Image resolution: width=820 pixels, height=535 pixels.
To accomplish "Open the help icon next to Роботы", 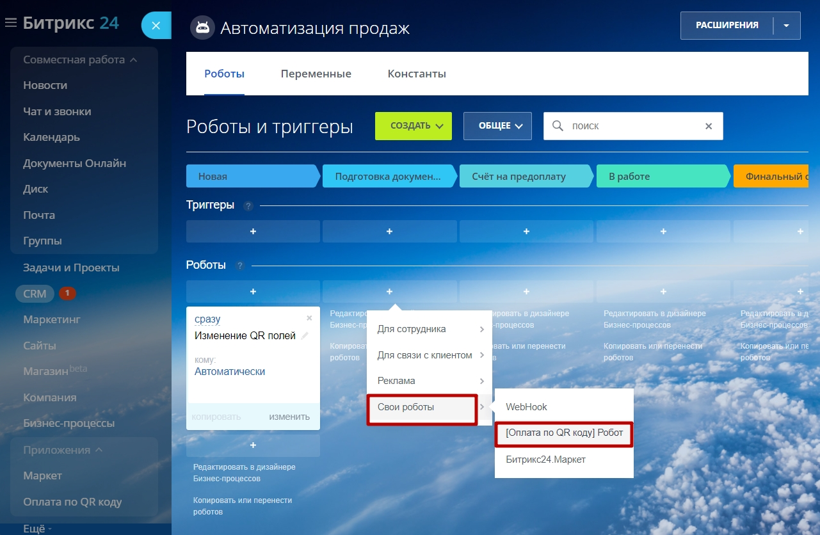I will pyautogui.click(x=240, y=266).
